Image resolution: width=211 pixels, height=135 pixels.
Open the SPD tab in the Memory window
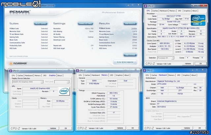click(111, 75)
